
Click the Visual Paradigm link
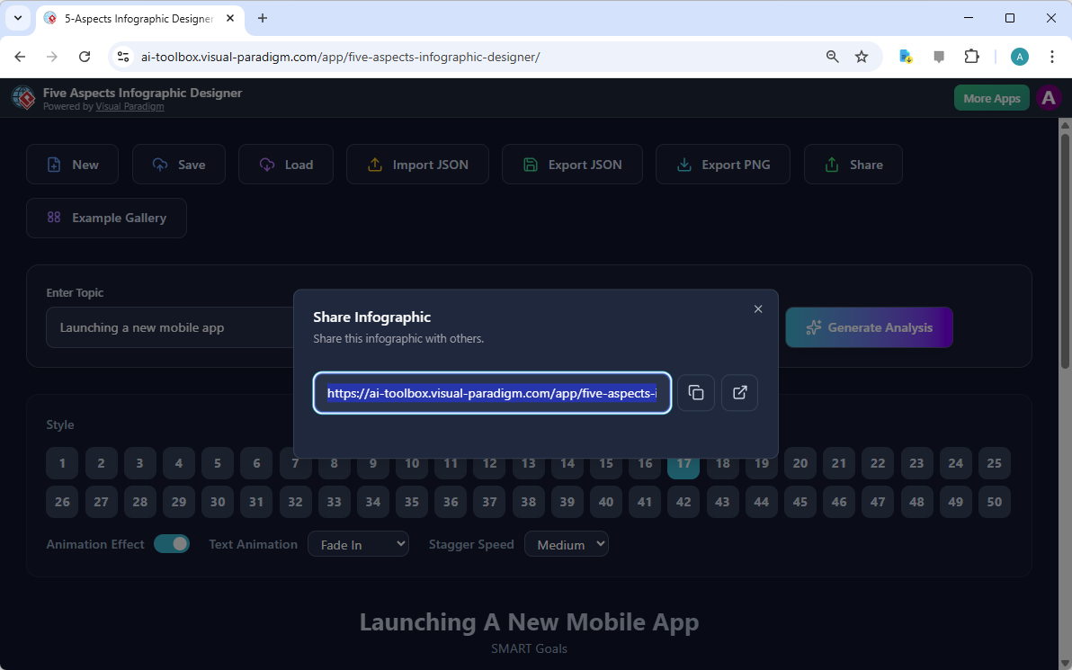[x=130, y=106]
